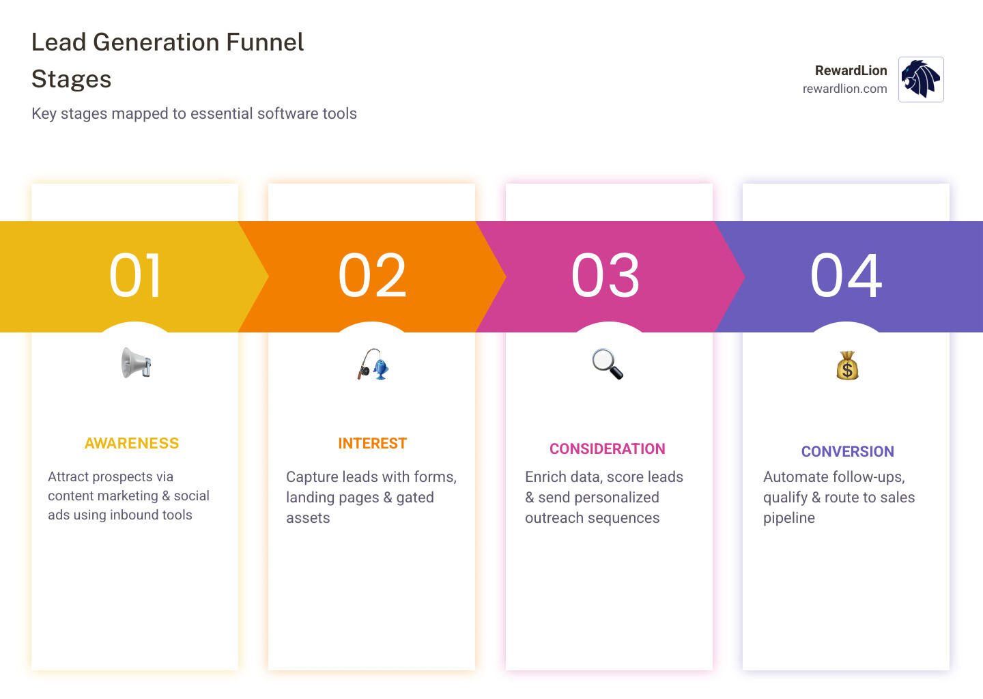The width and height of the screenshot is (983, 699).
Task: Select the purple stage 04 arrow banner
Action: (x=846, y=276)
